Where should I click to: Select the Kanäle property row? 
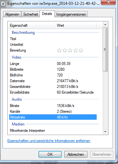coord(53,111)
